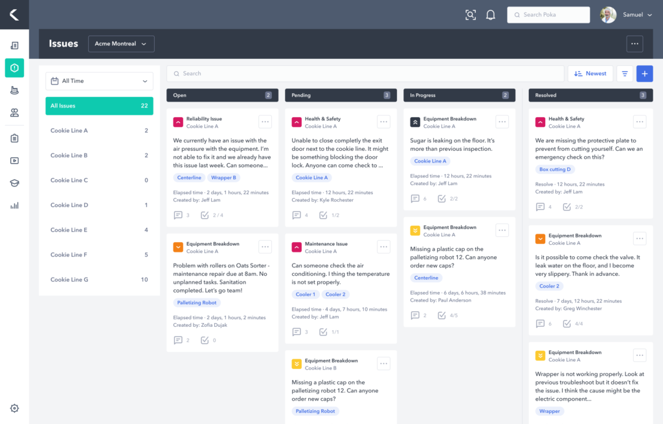Expand the Acme Montreal site dropdown
Screen dimensions: 663x424
point(121,43)
